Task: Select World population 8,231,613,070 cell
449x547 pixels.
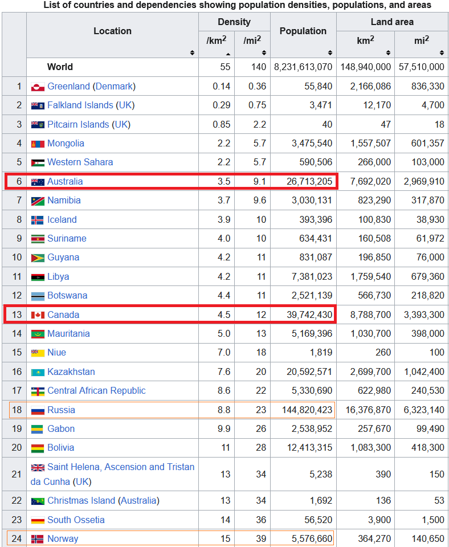Action: click(x=303, y=67)
